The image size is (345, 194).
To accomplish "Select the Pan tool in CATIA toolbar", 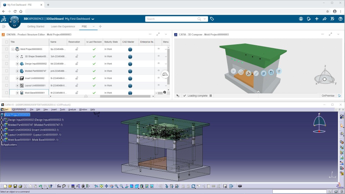I will click(106, 186).
